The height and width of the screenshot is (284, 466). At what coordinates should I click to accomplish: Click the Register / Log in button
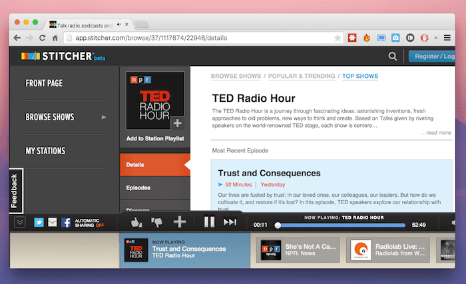tap(432, 56)
